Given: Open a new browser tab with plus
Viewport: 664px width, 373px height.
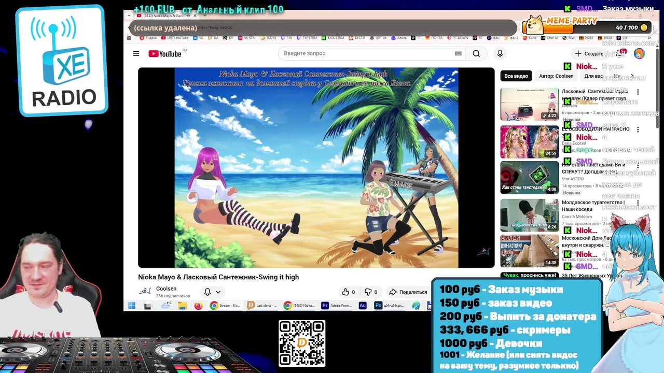Looking at the screenshot, I should coord(205,16).
